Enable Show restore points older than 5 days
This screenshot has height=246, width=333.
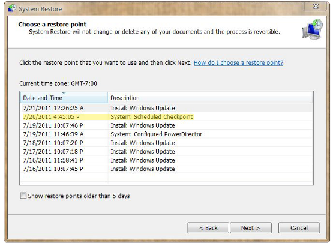point(23,196)
